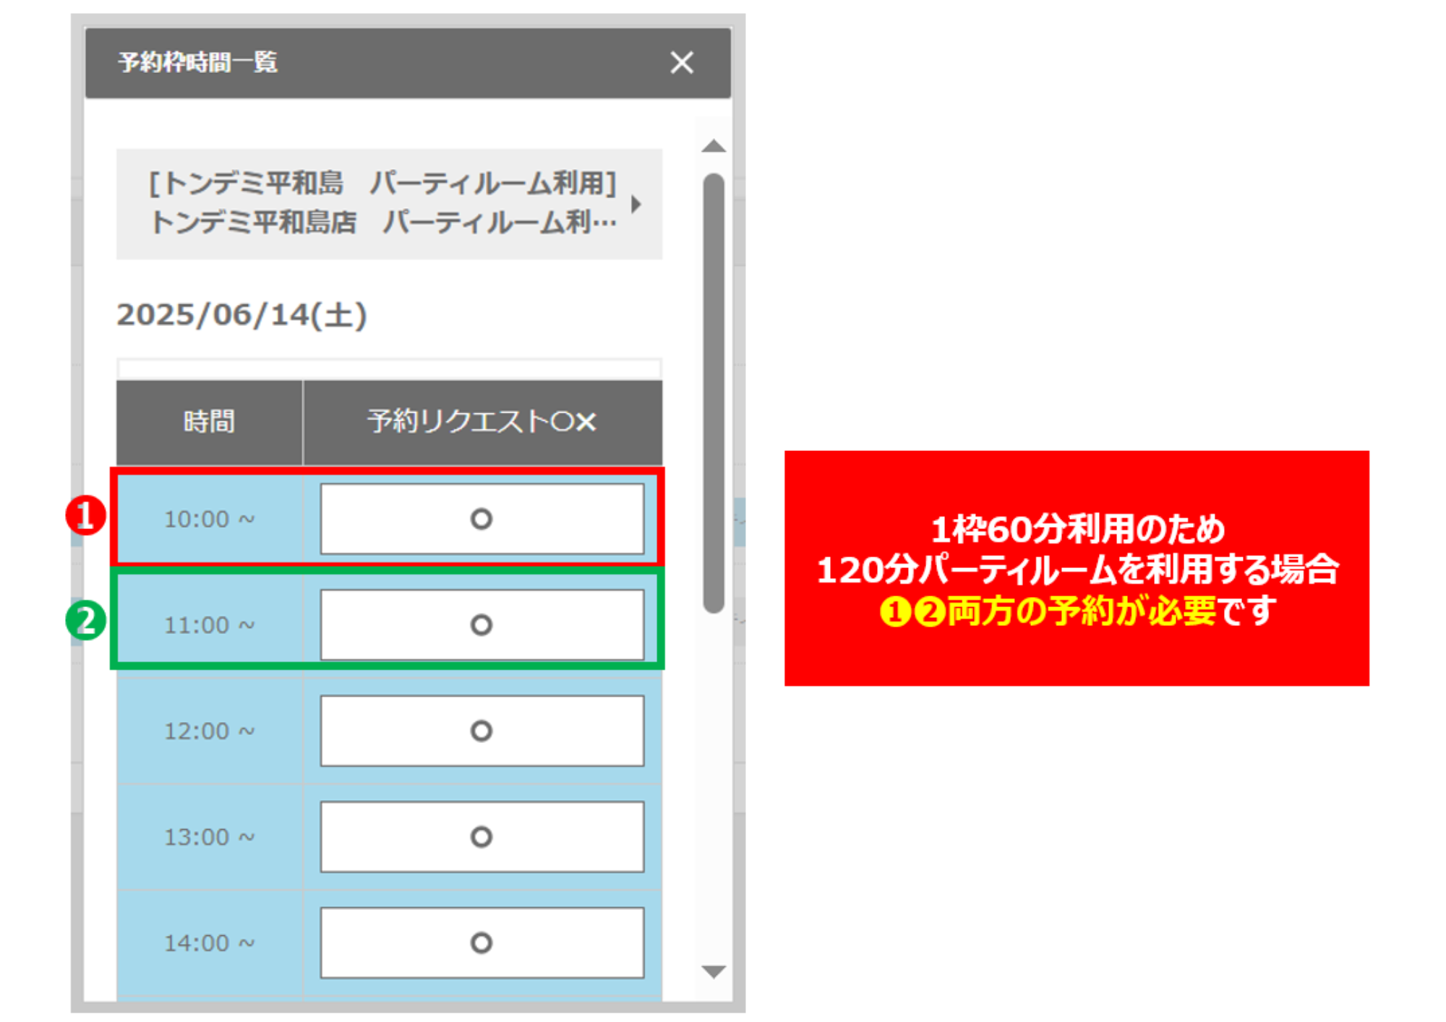Viewport: 1446px width, 1022px height.
Task: Click the 11:00 ～ time cell
Action: point(210,624)
